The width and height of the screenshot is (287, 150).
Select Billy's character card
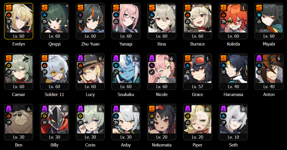pos(54,122)
